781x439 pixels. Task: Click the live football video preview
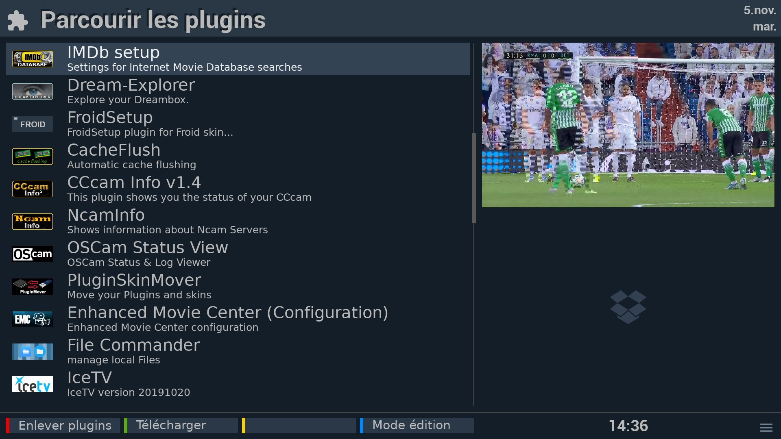click(x=628, y=125)
